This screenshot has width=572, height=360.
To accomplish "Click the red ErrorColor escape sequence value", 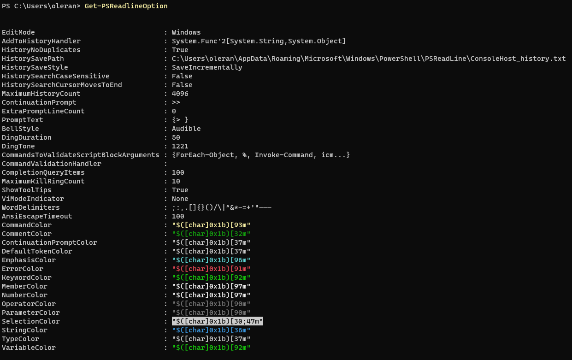I will tap(211, 269).
